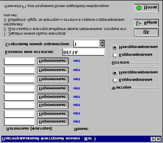Click the Выход button label
This screenshot has width=163, height=143.
(150, 23)
